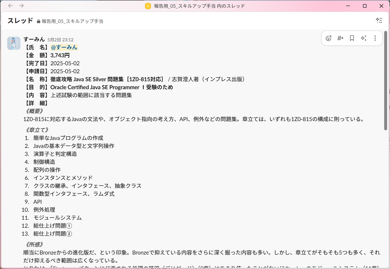
Task: Click the 【申請日】 date line
Action: (52, 71)
